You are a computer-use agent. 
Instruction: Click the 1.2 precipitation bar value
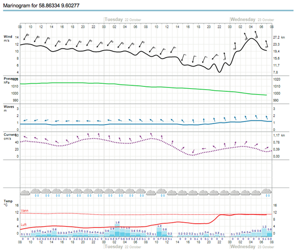[264, 227]
